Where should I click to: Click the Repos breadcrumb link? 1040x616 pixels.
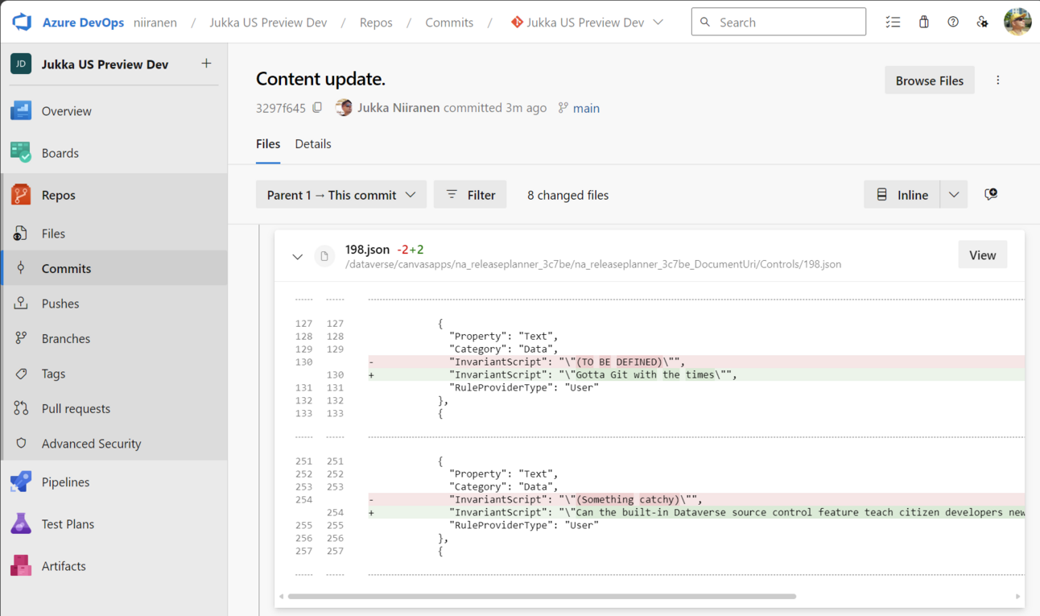coord(376,23)
